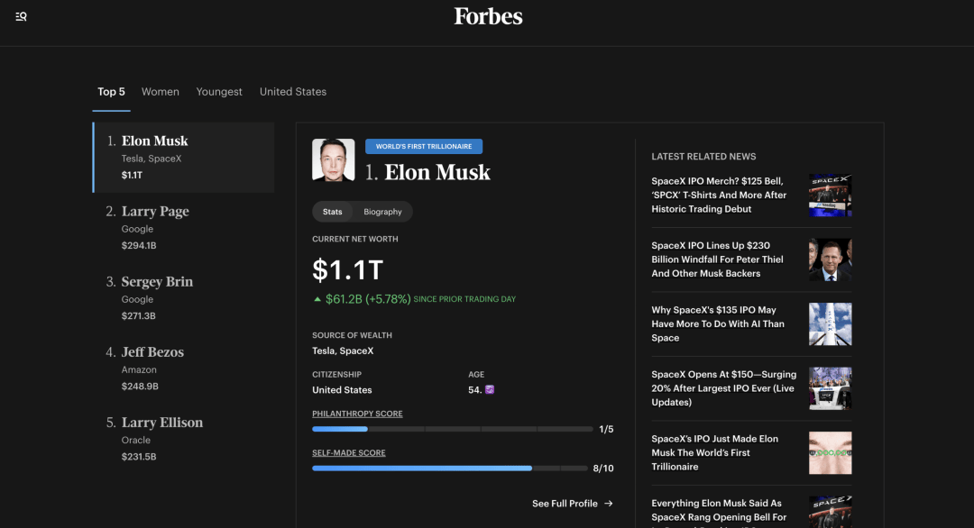Open Why SpaceX's $135 IPO article

coord(718,323)
